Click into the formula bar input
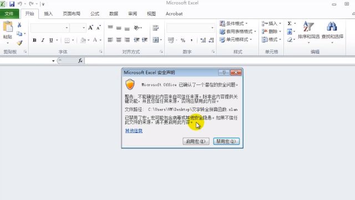The width and height of the screenshot is (355, 200). [220, 61]
